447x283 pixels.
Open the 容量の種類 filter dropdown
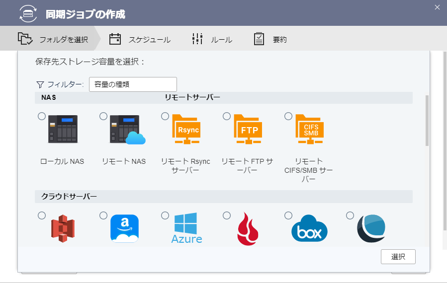click(133, 84)
